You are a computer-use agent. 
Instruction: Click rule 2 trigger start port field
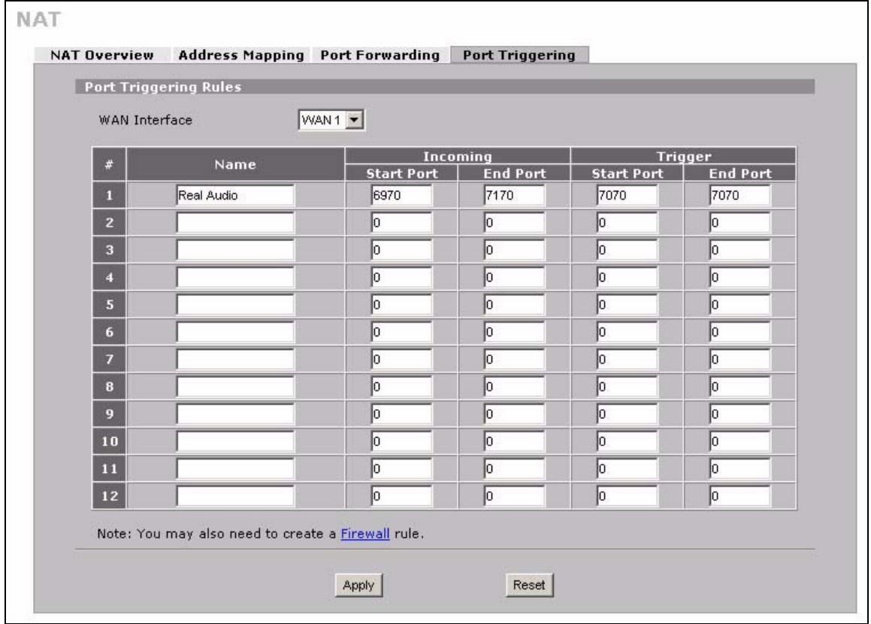(x=628, y=222)
